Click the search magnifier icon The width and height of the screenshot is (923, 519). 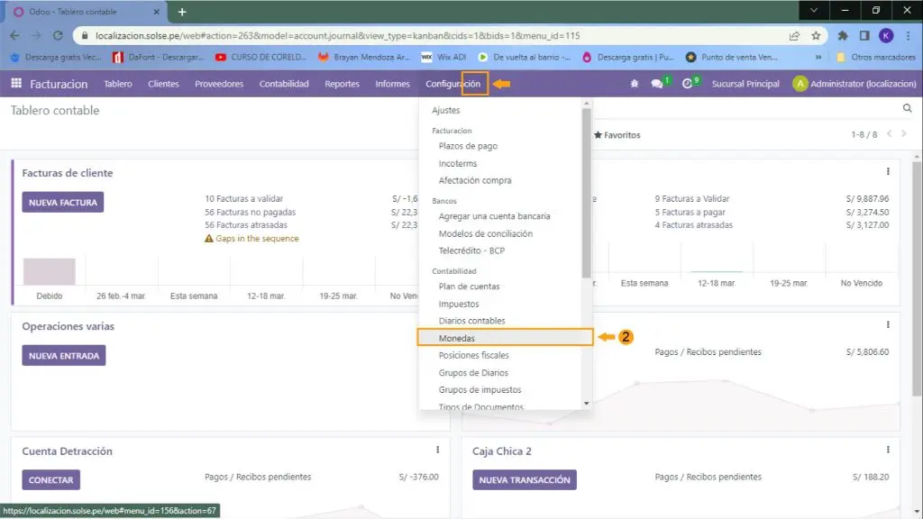point(908,108)
